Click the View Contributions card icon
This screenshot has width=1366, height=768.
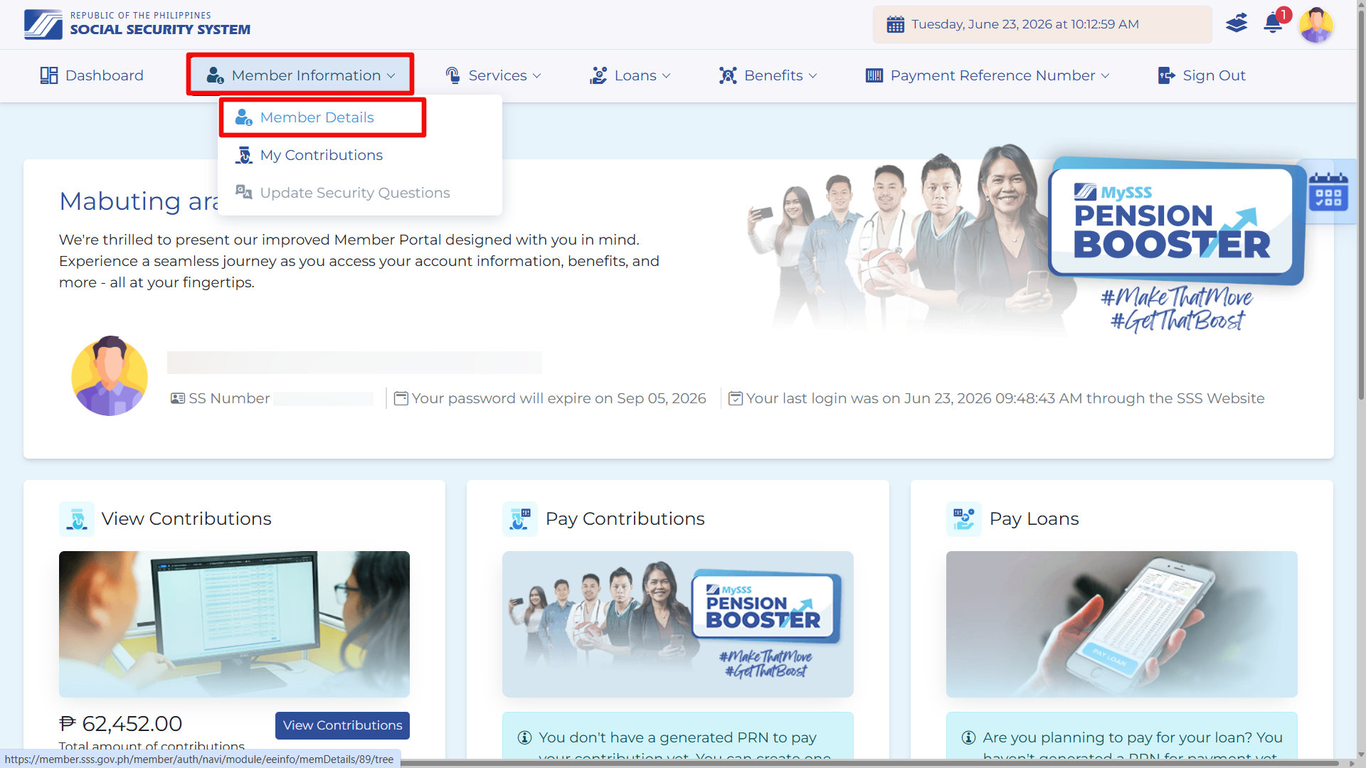point(77,519)
